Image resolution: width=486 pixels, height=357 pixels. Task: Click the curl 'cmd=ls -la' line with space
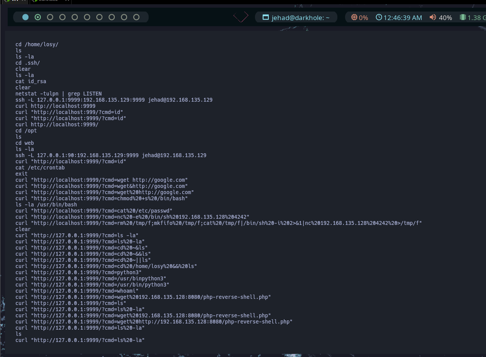click(x=77, y=235)
